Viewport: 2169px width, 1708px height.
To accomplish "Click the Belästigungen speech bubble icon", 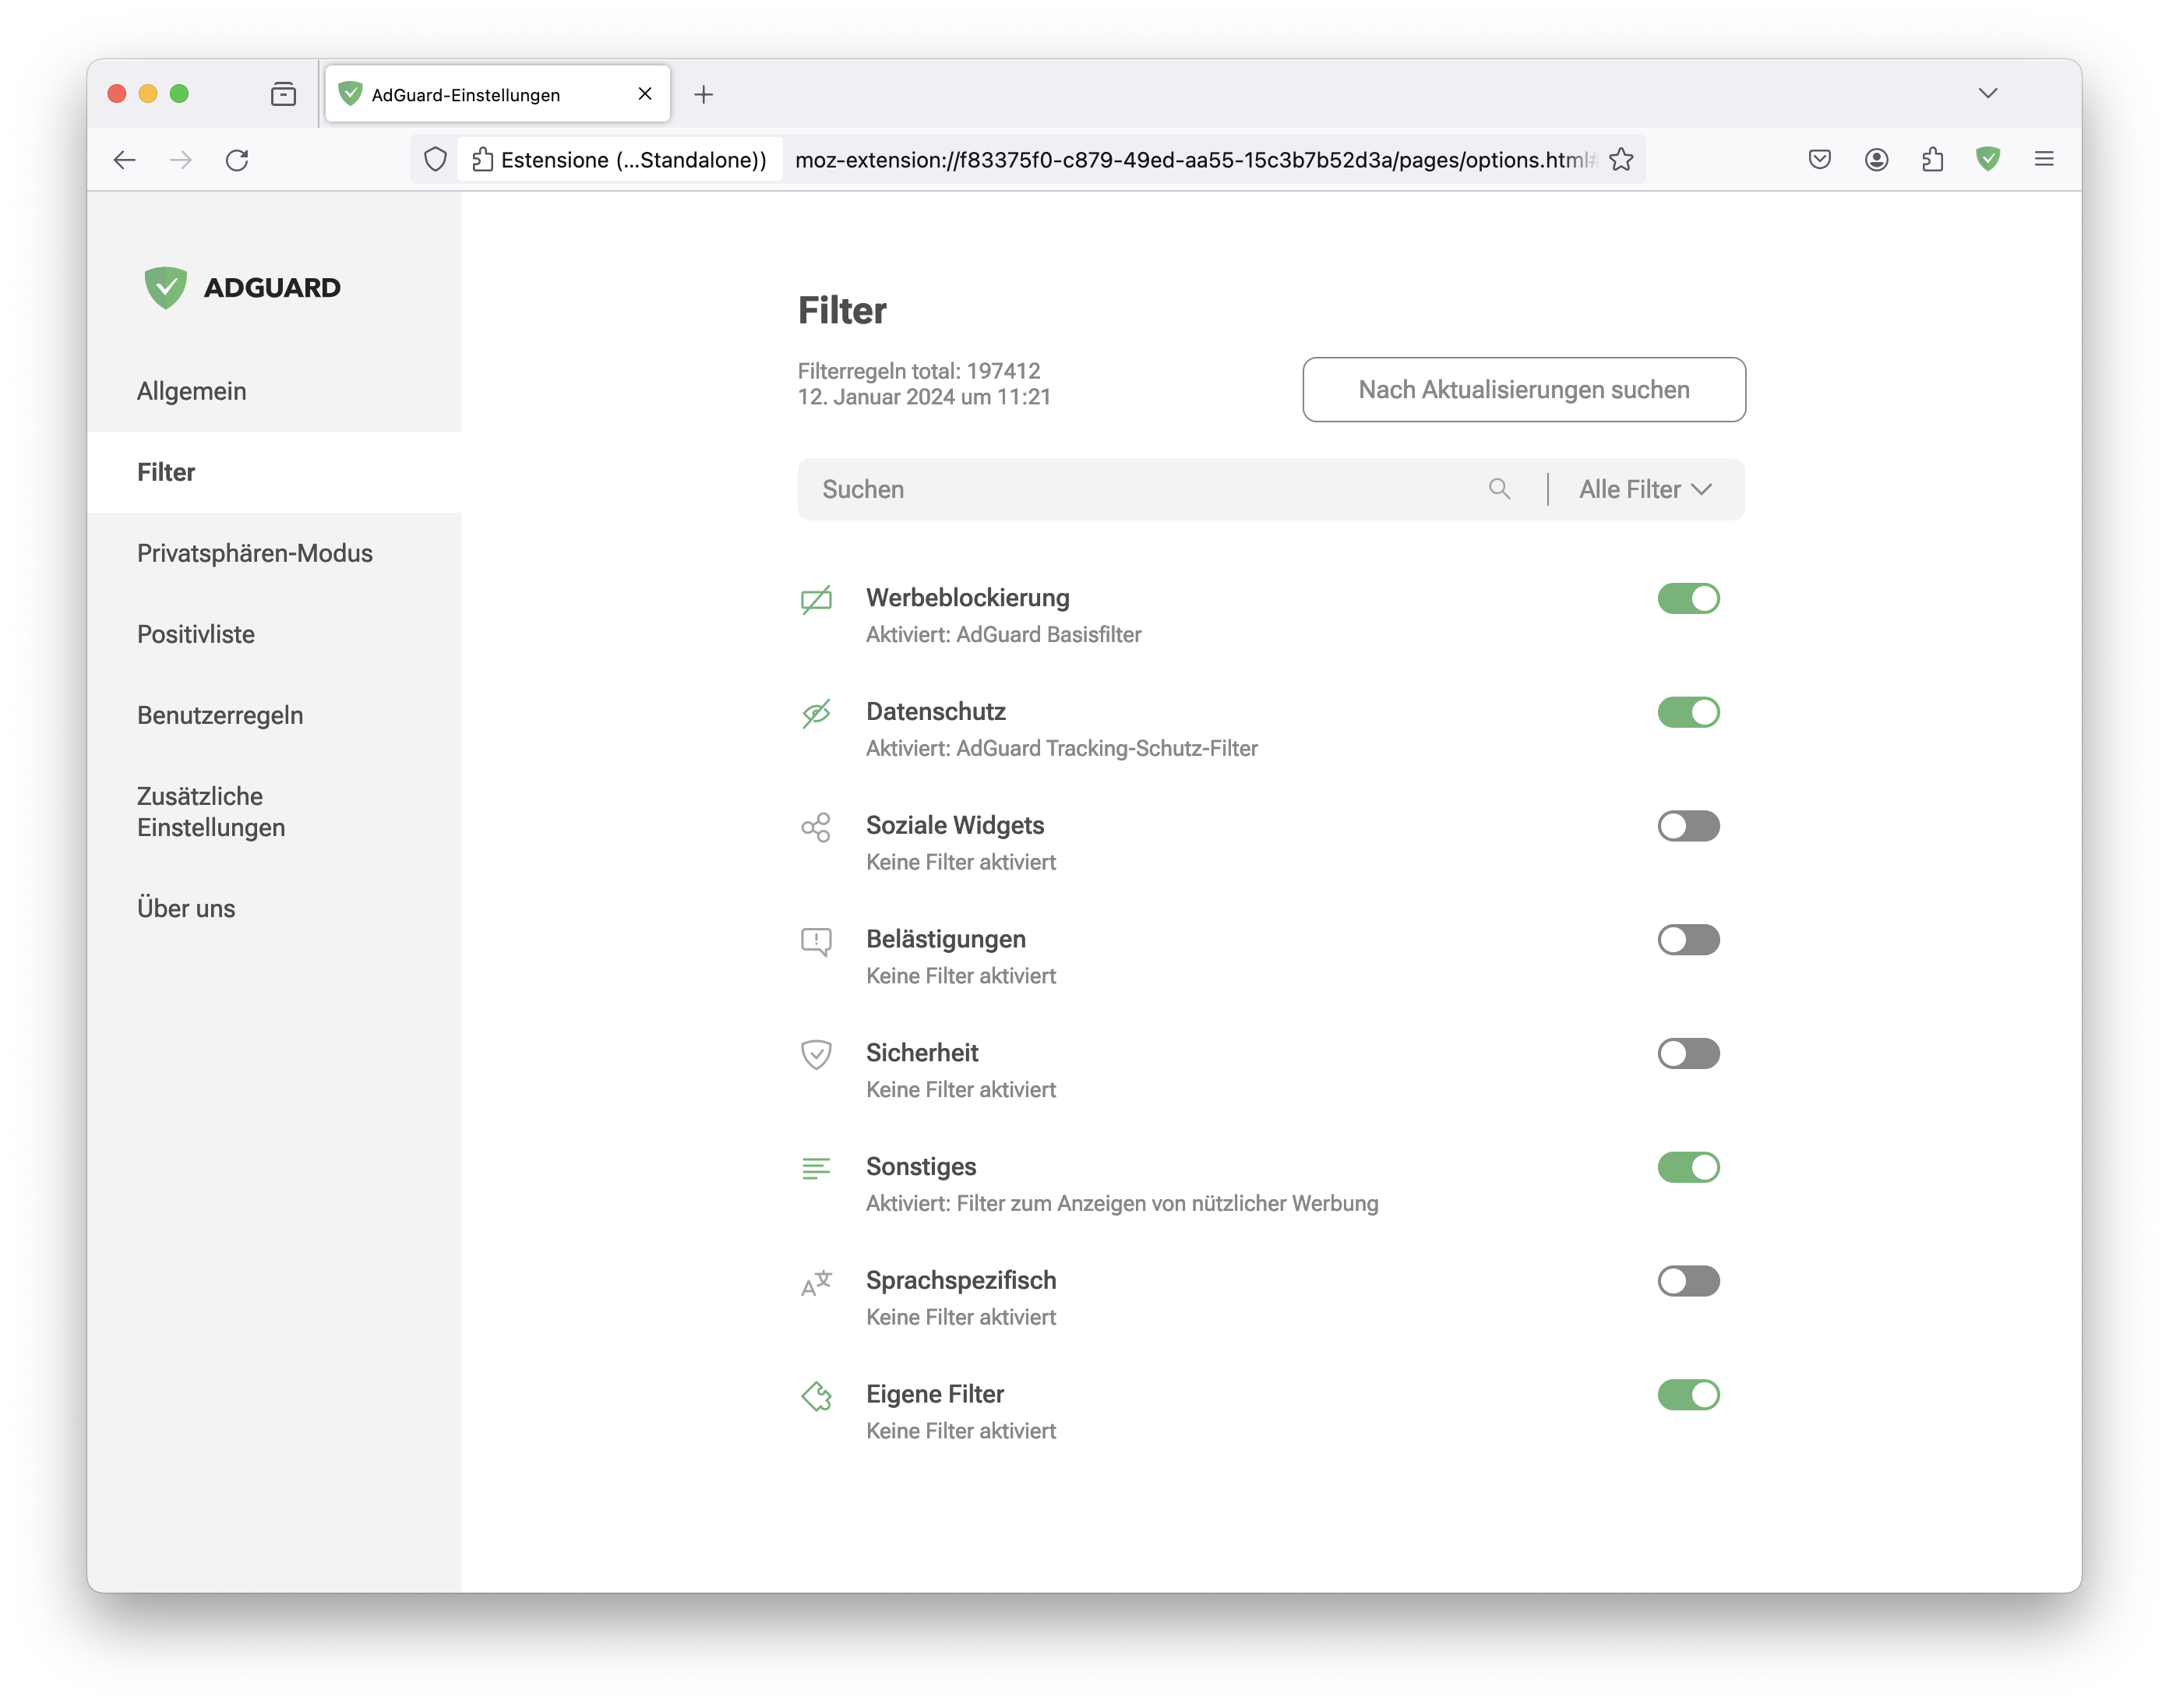I will (816, 941).
